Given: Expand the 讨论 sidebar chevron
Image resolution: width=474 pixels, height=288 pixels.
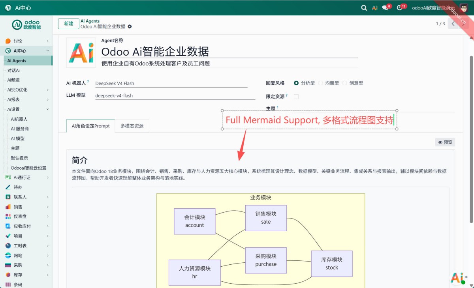Looking at the screenshot, I should [x=47, y=41].
